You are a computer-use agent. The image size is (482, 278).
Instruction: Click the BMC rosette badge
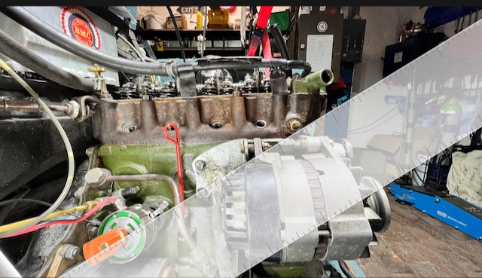click(81, 28)
